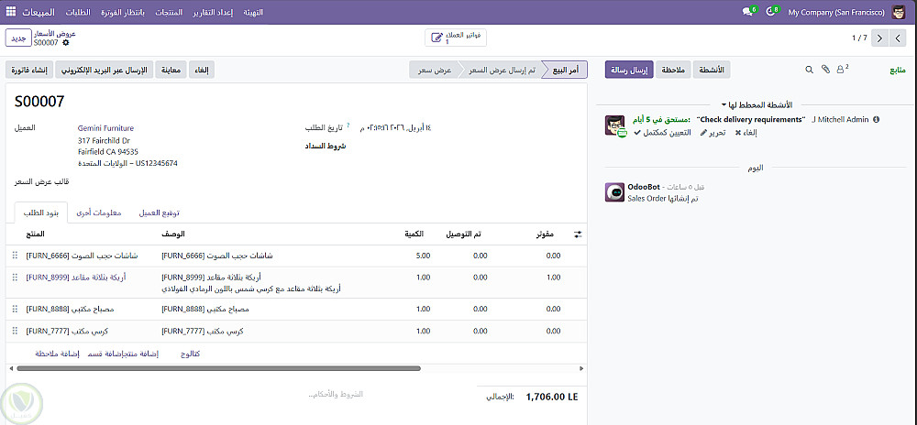The image size is (917, 425).
Task: Click الإرسال عبر البريد الإلكتروني button
Action: 105,70
